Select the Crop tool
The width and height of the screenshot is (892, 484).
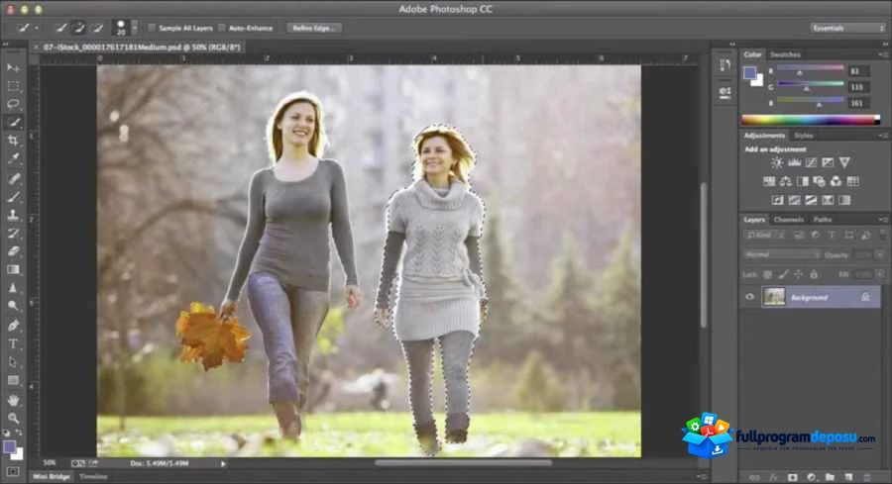(13, 141)
